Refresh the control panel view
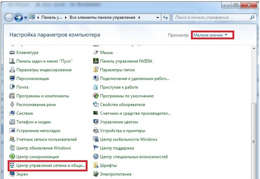The image size is (260, 179). [166, 17]
